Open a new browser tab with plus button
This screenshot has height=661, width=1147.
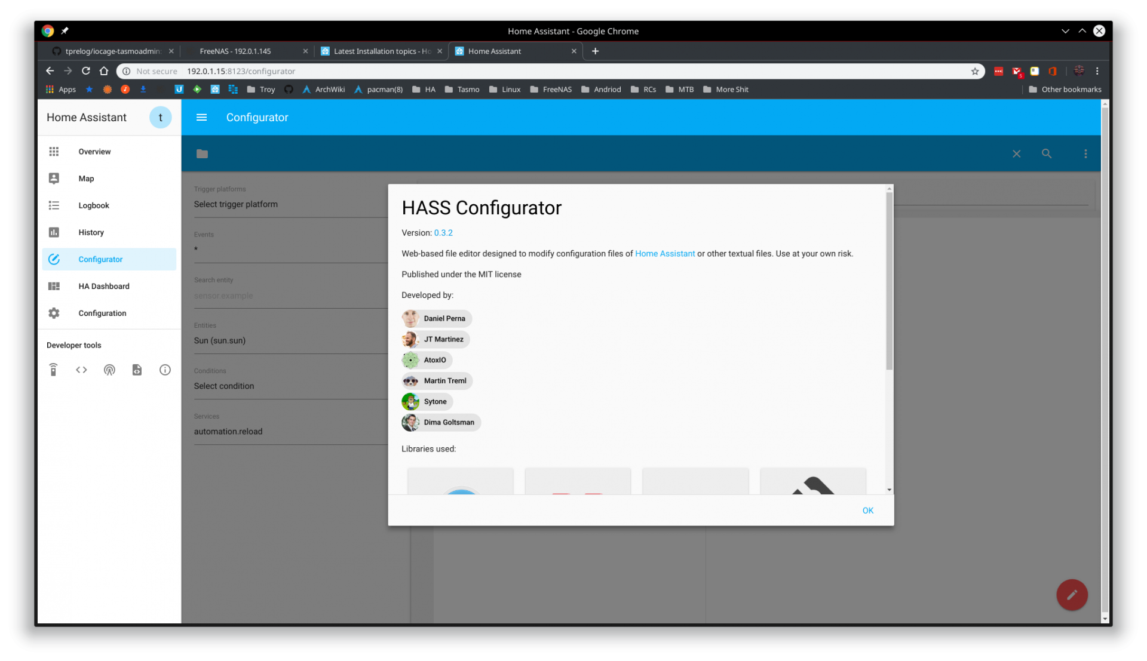(x=595, y=51)
